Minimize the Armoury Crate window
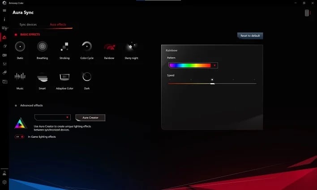317x190 pixels. pos(296,3)
